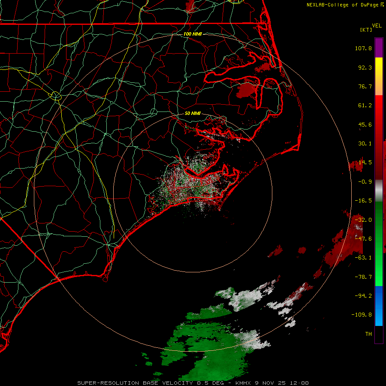The height and width of the screenshot is (386, 386).
Task: Select the -94.2 scale value
Action: (363, 296)
